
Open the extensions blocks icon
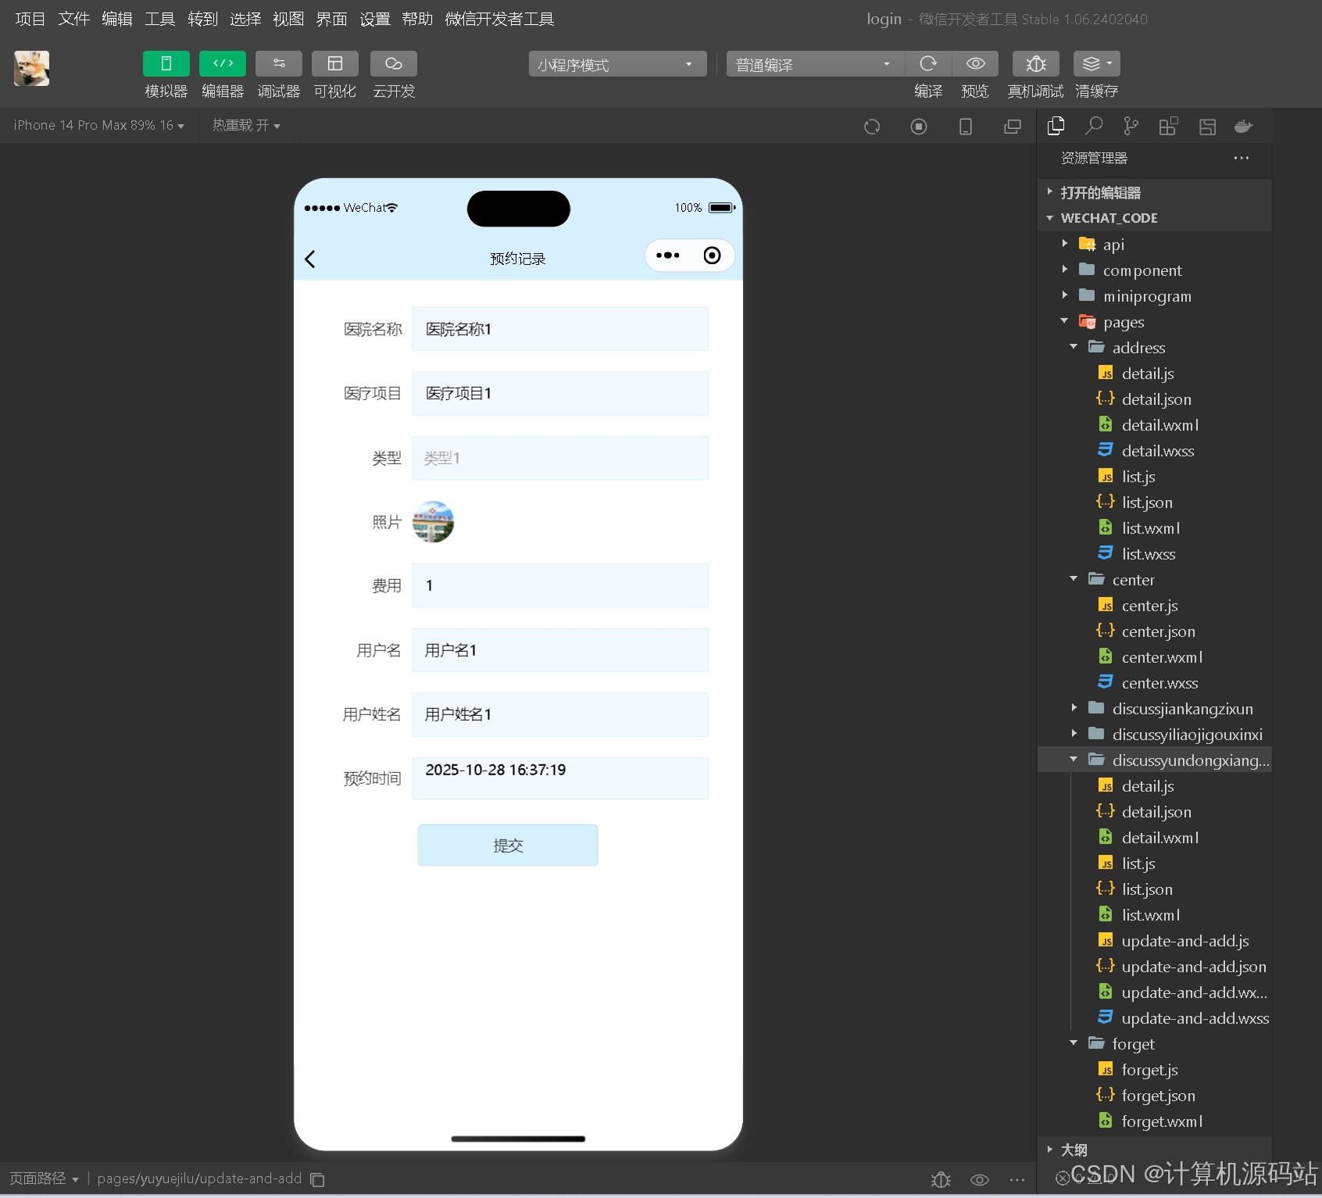(x=1168, y=126)
